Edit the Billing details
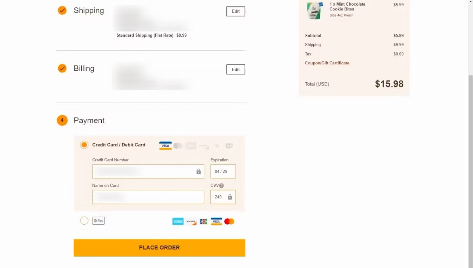Viewport: 473px width, 268px height. pyautogui.click(x=236, y=69)
